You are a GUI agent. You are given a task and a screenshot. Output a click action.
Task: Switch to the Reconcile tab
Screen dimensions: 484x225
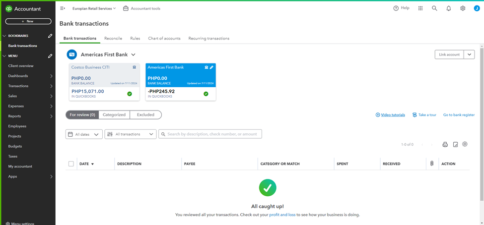(x=113, y=39)
